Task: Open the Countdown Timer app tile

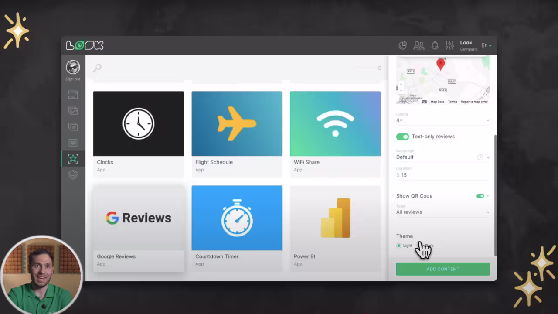Action: [x=237, y=228]
